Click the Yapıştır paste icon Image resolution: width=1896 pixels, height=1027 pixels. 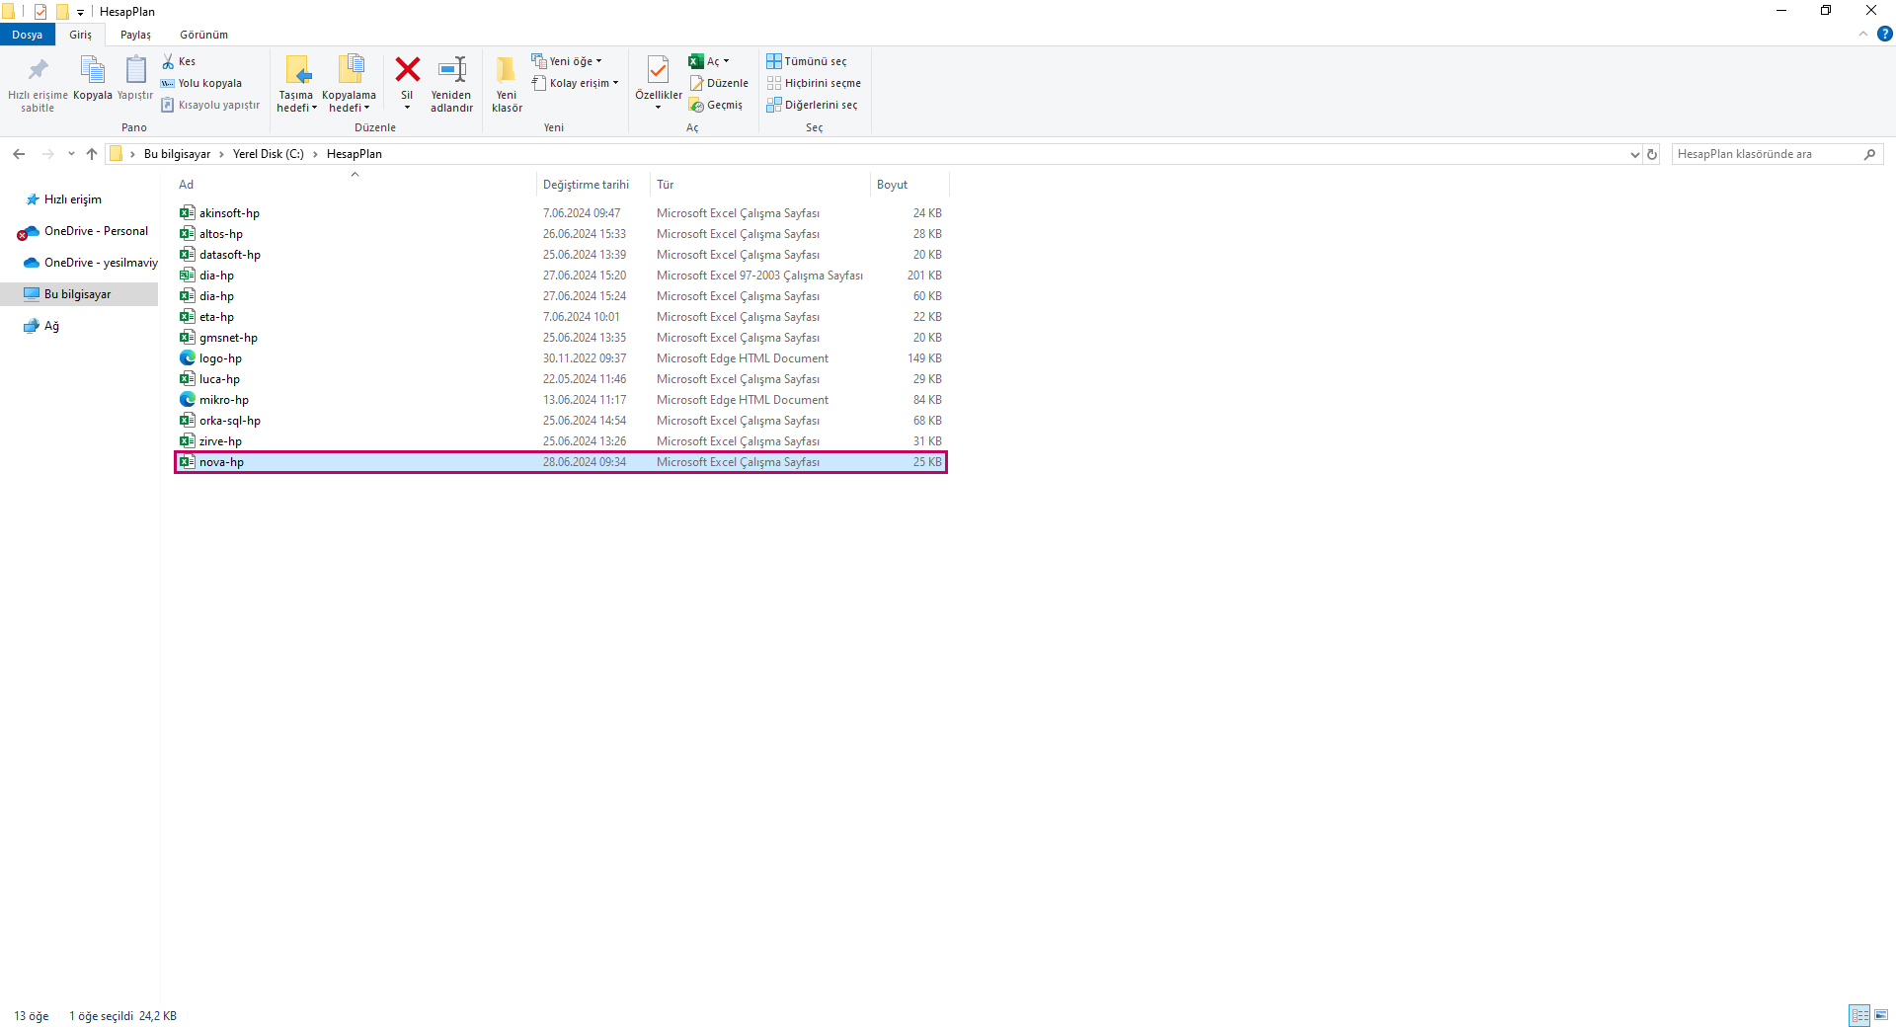[135, 71]
